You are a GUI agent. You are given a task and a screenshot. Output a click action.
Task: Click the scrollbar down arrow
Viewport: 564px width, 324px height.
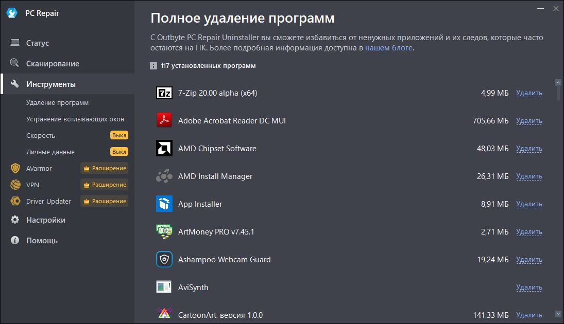pyautogui.click(x=558, y=314)
